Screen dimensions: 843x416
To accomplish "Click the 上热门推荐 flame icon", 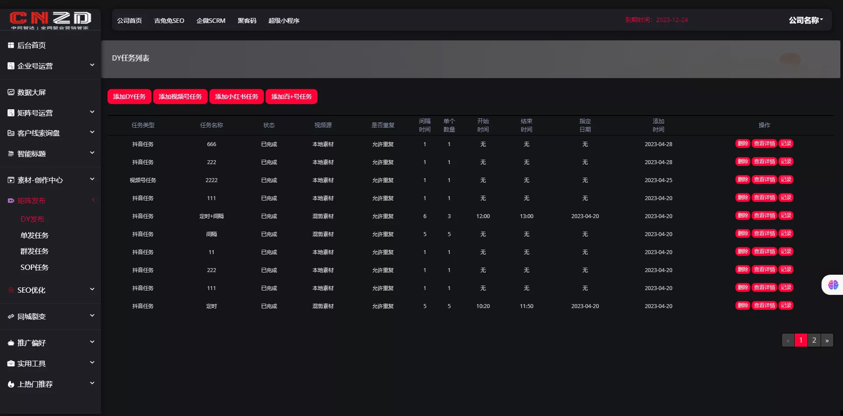I will click(x=11, y=384).
